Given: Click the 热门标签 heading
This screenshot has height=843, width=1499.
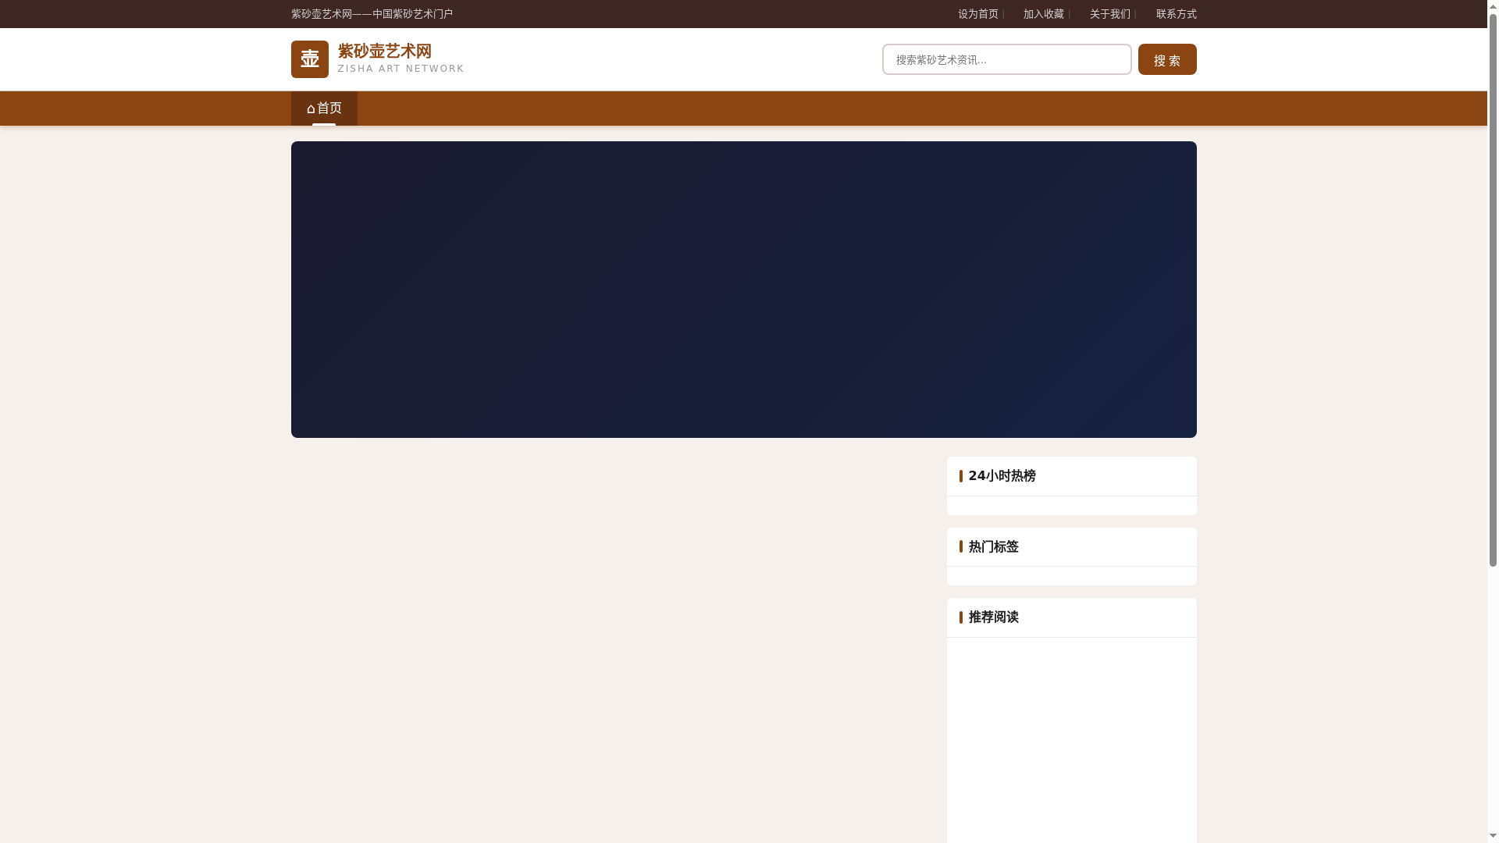Looking at the screenshot, I should pos(993,547).
